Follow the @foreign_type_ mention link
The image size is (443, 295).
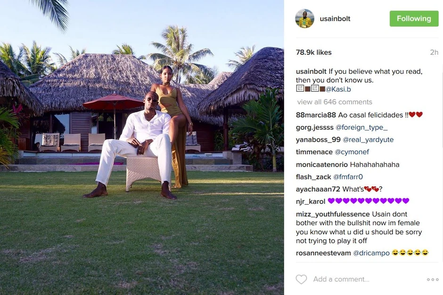tap(361, 128)
